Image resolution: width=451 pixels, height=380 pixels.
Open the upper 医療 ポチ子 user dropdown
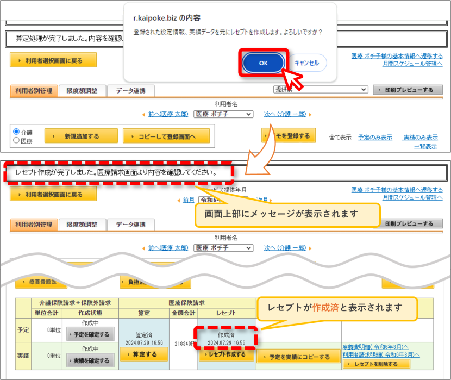point(223,114)
